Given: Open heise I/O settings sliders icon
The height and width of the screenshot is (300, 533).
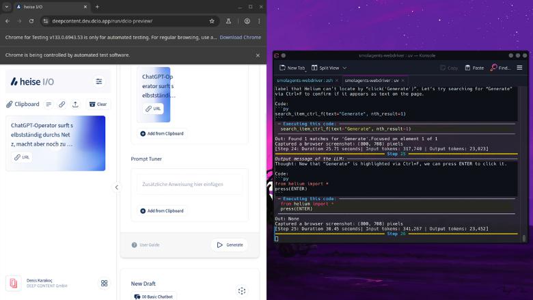Looking at the screenshot, I should (99, 81).
